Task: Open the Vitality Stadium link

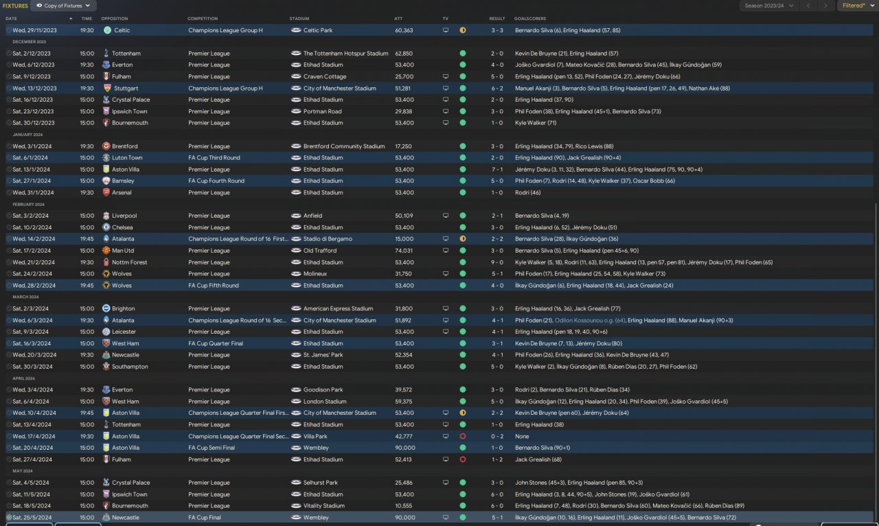Action: [x=324, y=506]
